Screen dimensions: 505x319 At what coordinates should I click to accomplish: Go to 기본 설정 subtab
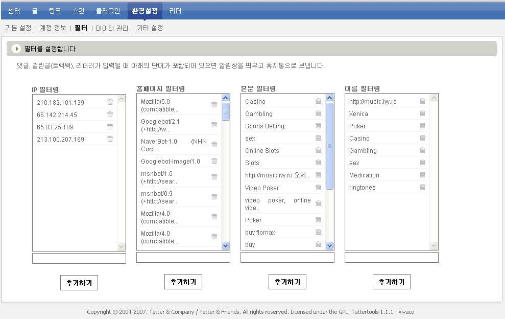(18, 28)
